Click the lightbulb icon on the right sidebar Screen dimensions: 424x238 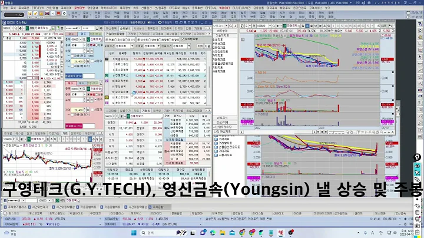click(x=418, y=157)
